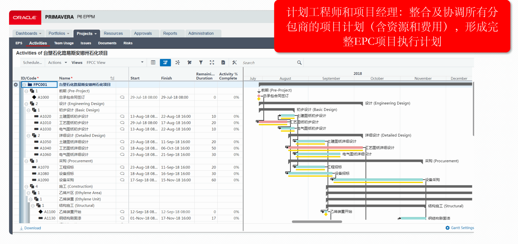The image size is (518, 244).
Task: Switch to table-only grid view icon
Action: click(x=153, y=62)
